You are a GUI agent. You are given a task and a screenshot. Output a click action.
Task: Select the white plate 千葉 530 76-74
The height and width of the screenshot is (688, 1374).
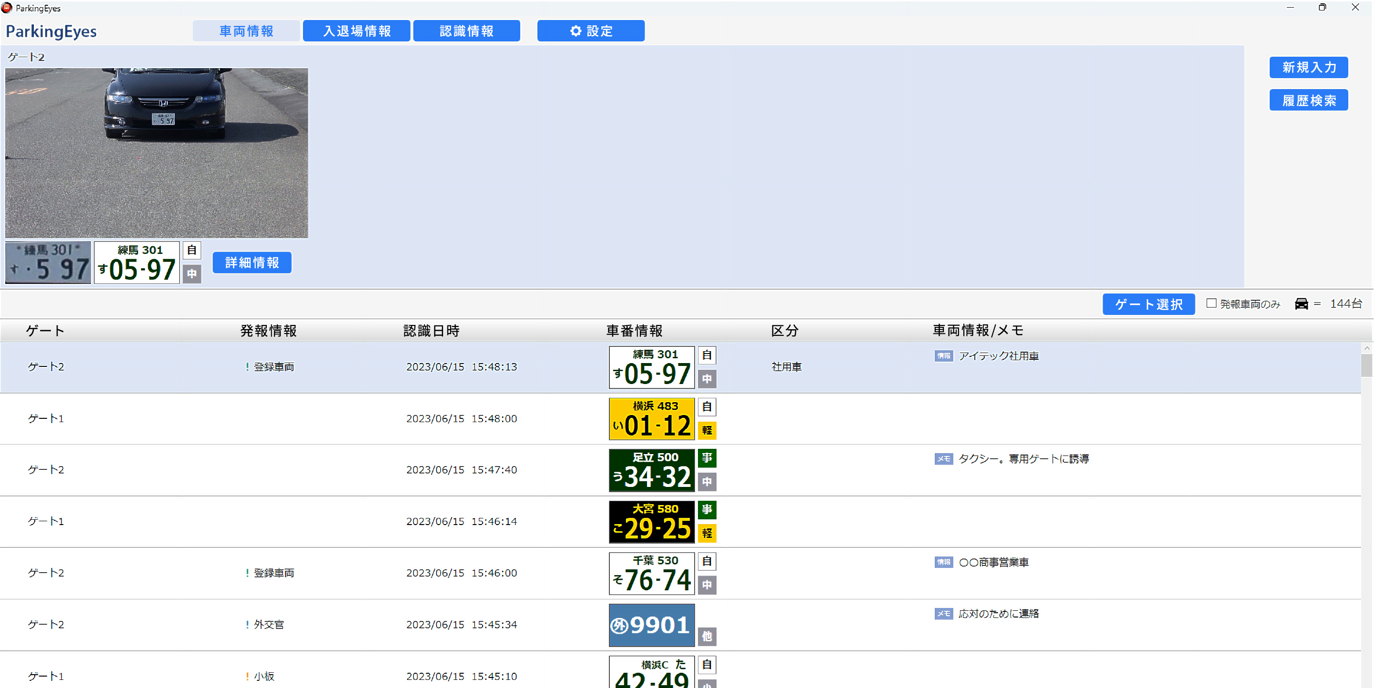coord(652,573)
